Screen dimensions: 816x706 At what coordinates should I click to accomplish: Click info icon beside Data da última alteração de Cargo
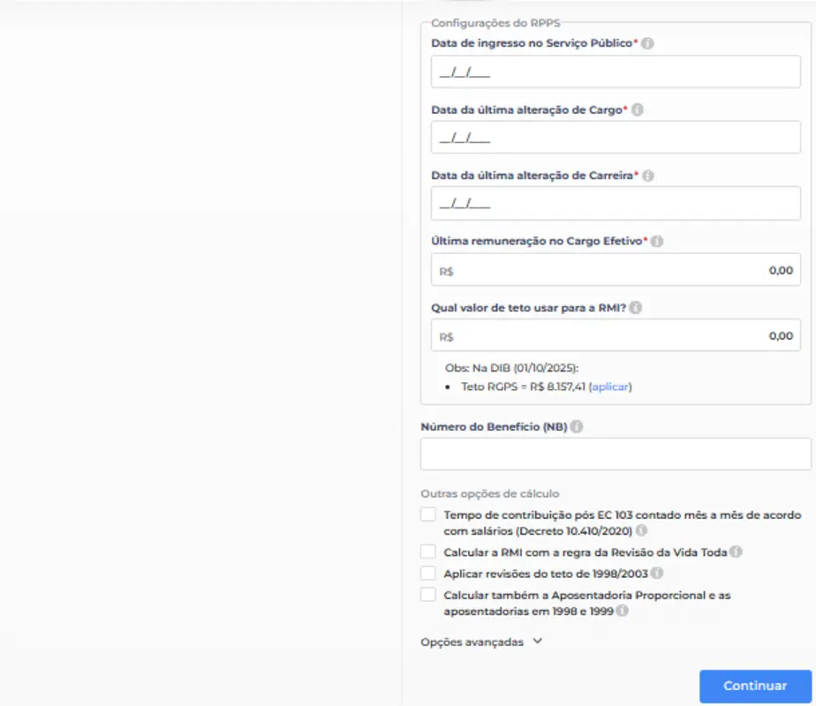coord(638,110)
